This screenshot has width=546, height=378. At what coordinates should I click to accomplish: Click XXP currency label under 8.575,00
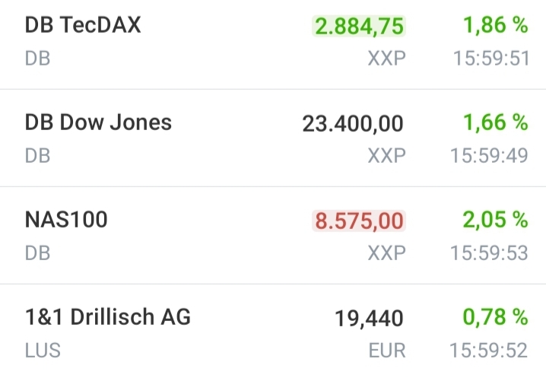(x=386, y=253)
